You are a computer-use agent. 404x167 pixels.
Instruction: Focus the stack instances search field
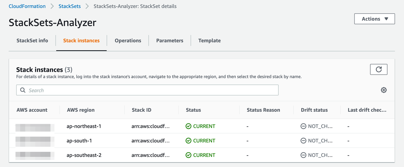tap(151, 90)
